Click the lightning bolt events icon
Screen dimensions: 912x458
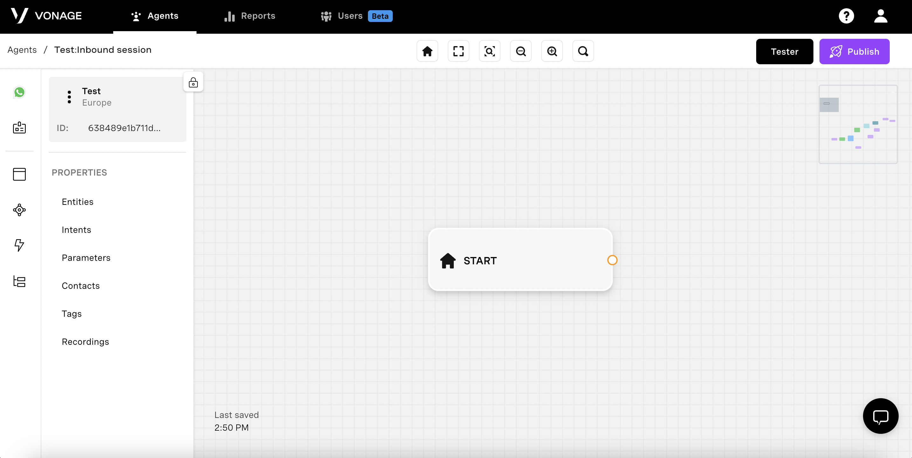pyautogui.click(x=19, y=245)
